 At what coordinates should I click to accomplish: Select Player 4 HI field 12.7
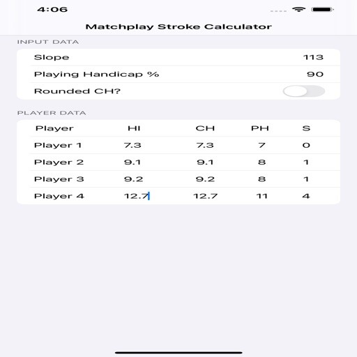pyautogui.click(x=137, y=196)
